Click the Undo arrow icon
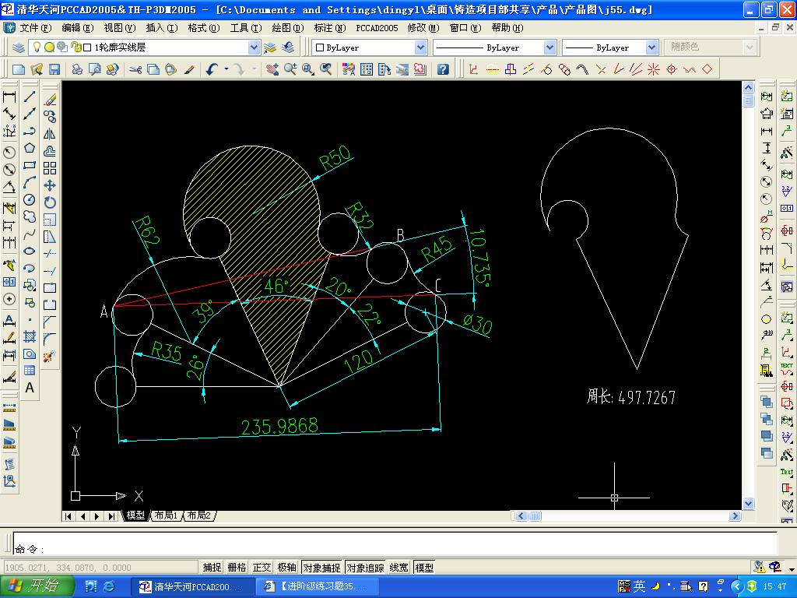The width and height of the screenshot is (797, 598). coord(212,69)
